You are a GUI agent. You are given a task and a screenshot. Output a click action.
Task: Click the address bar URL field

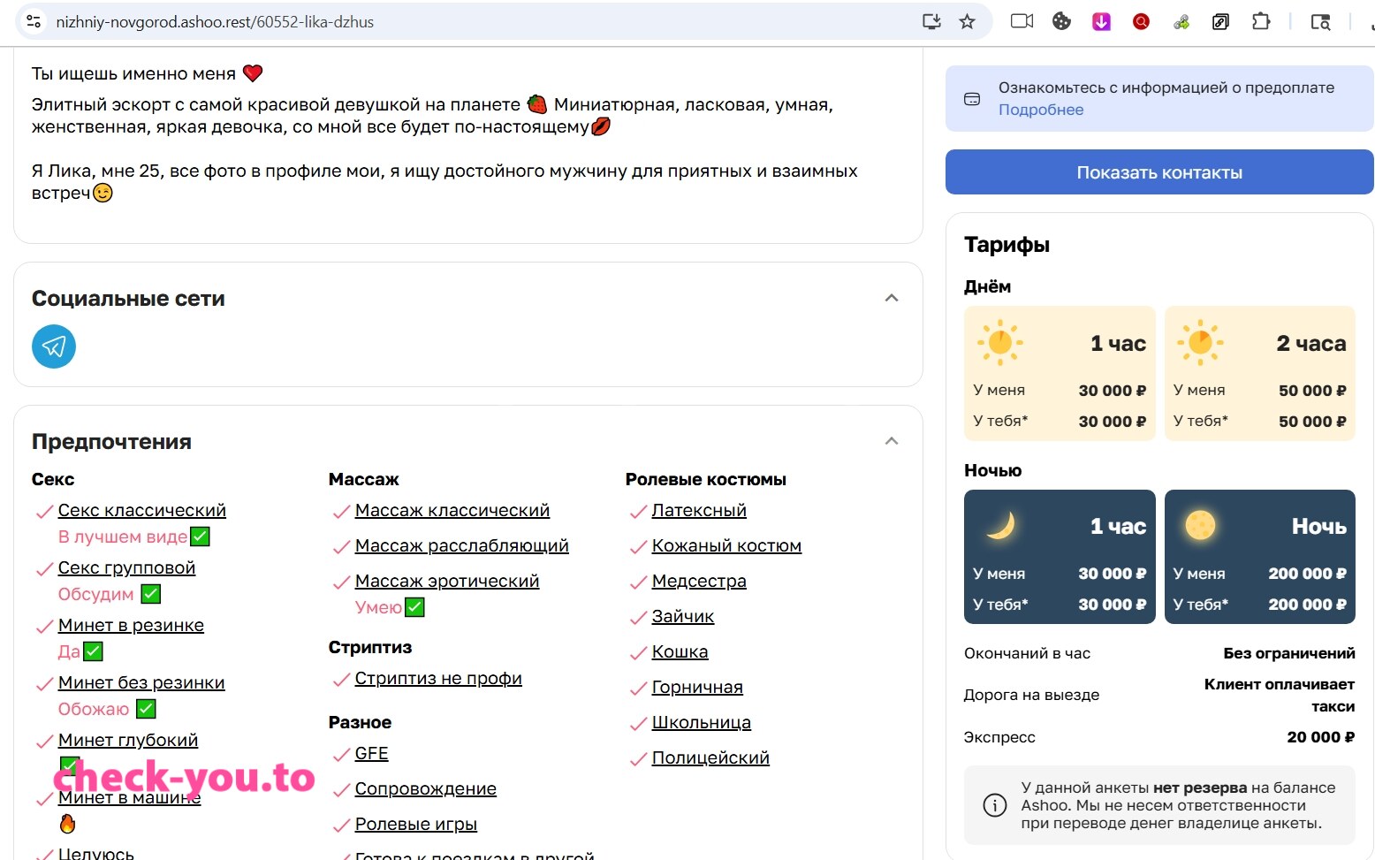click(477, 22)
